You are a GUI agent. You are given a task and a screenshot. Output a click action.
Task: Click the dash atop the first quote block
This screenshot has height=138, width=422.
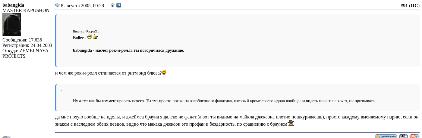(x=61, y=21)
